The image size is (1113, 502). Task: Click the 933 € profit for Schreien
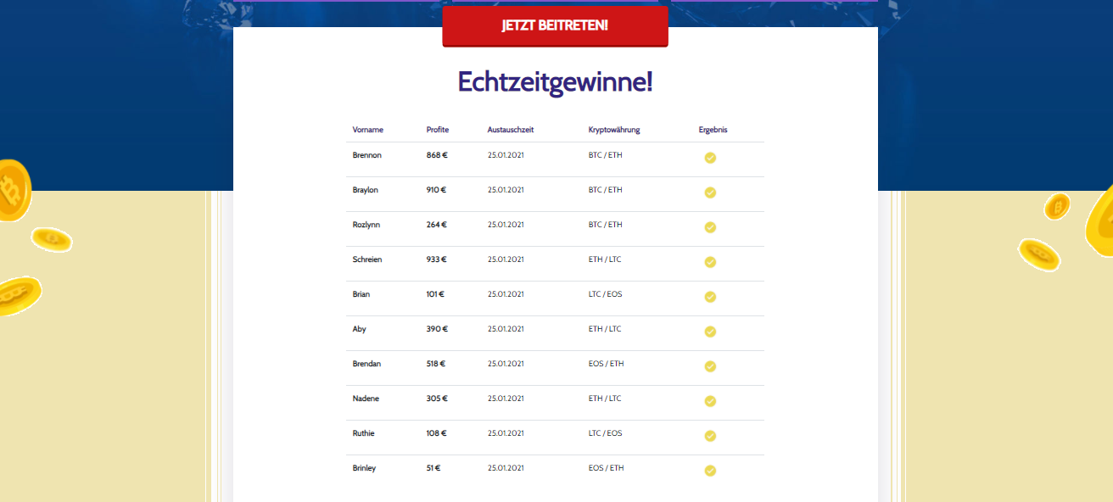[436, 259]
